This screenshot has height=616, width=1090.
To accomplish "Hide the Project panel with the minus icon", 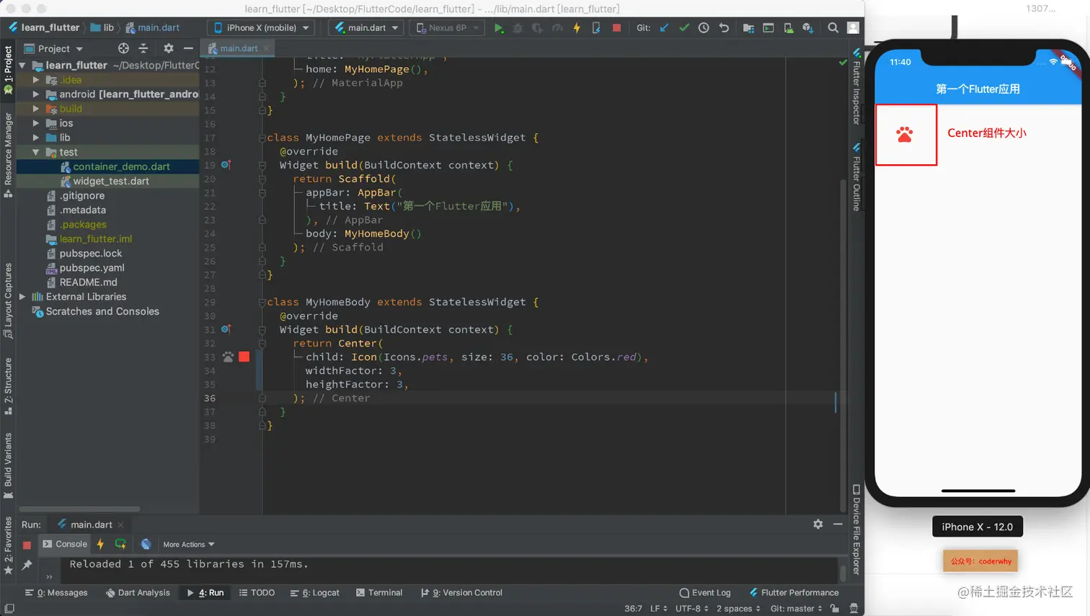I will click(x=188, y=48).
